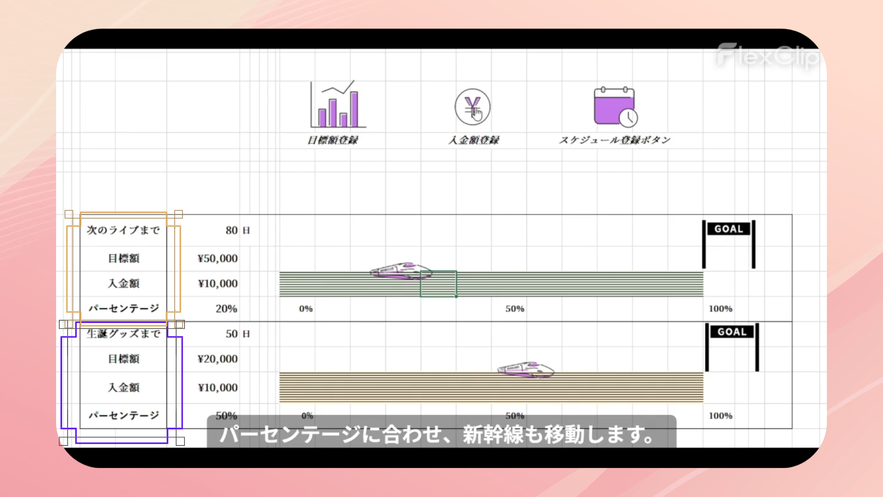Viewport: 883px width, 497px height.
Task: Click the 次のライブまで header cell
Action: (x=123, y=230)
